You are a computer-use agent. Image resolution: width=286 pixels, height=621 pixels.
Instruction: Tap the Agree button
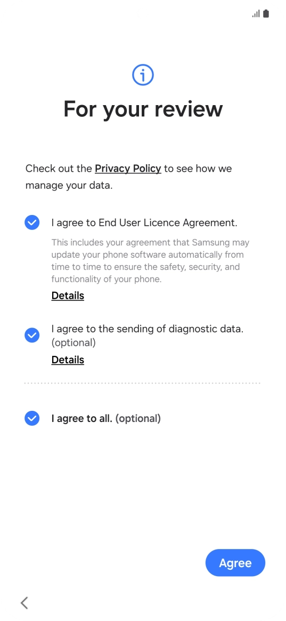[235, 563]
